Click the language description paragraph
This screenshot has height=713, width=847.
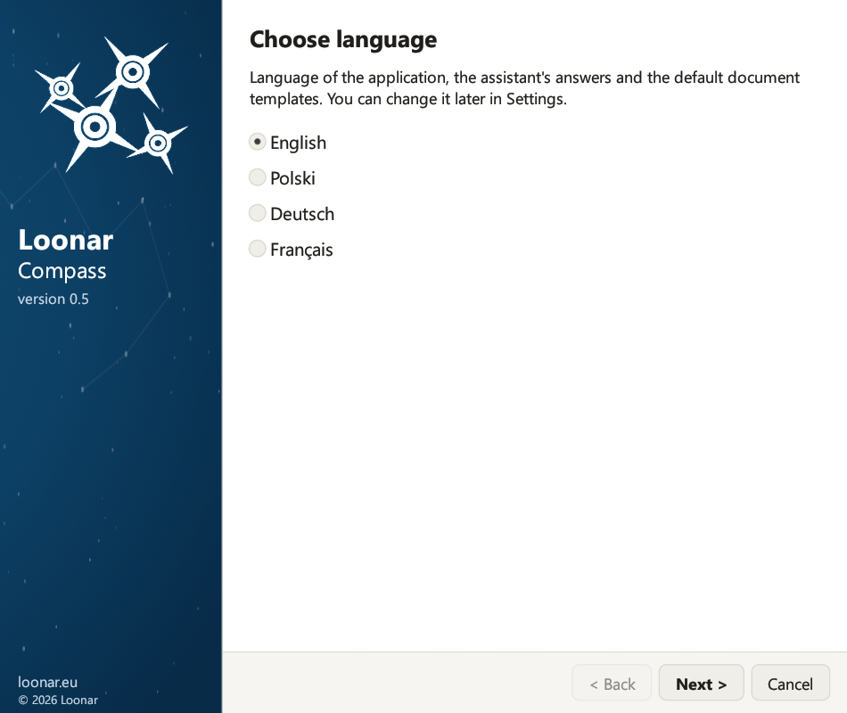[524, 88]
